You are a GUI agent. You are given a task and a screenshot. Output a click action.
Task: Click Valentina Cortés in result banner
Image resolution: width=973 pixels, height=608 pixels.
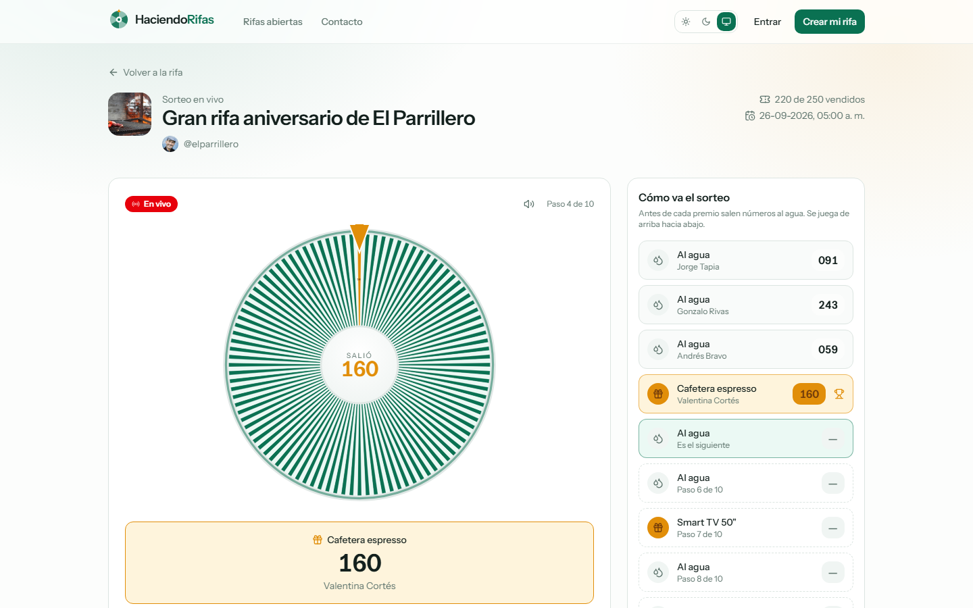coord(359,586)
